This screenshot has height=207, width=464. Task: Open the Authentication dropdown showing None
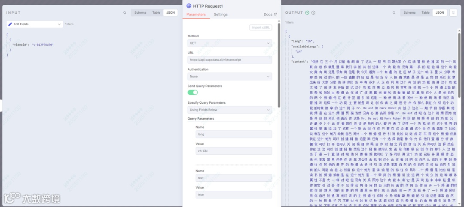click(x=229, y=76)
